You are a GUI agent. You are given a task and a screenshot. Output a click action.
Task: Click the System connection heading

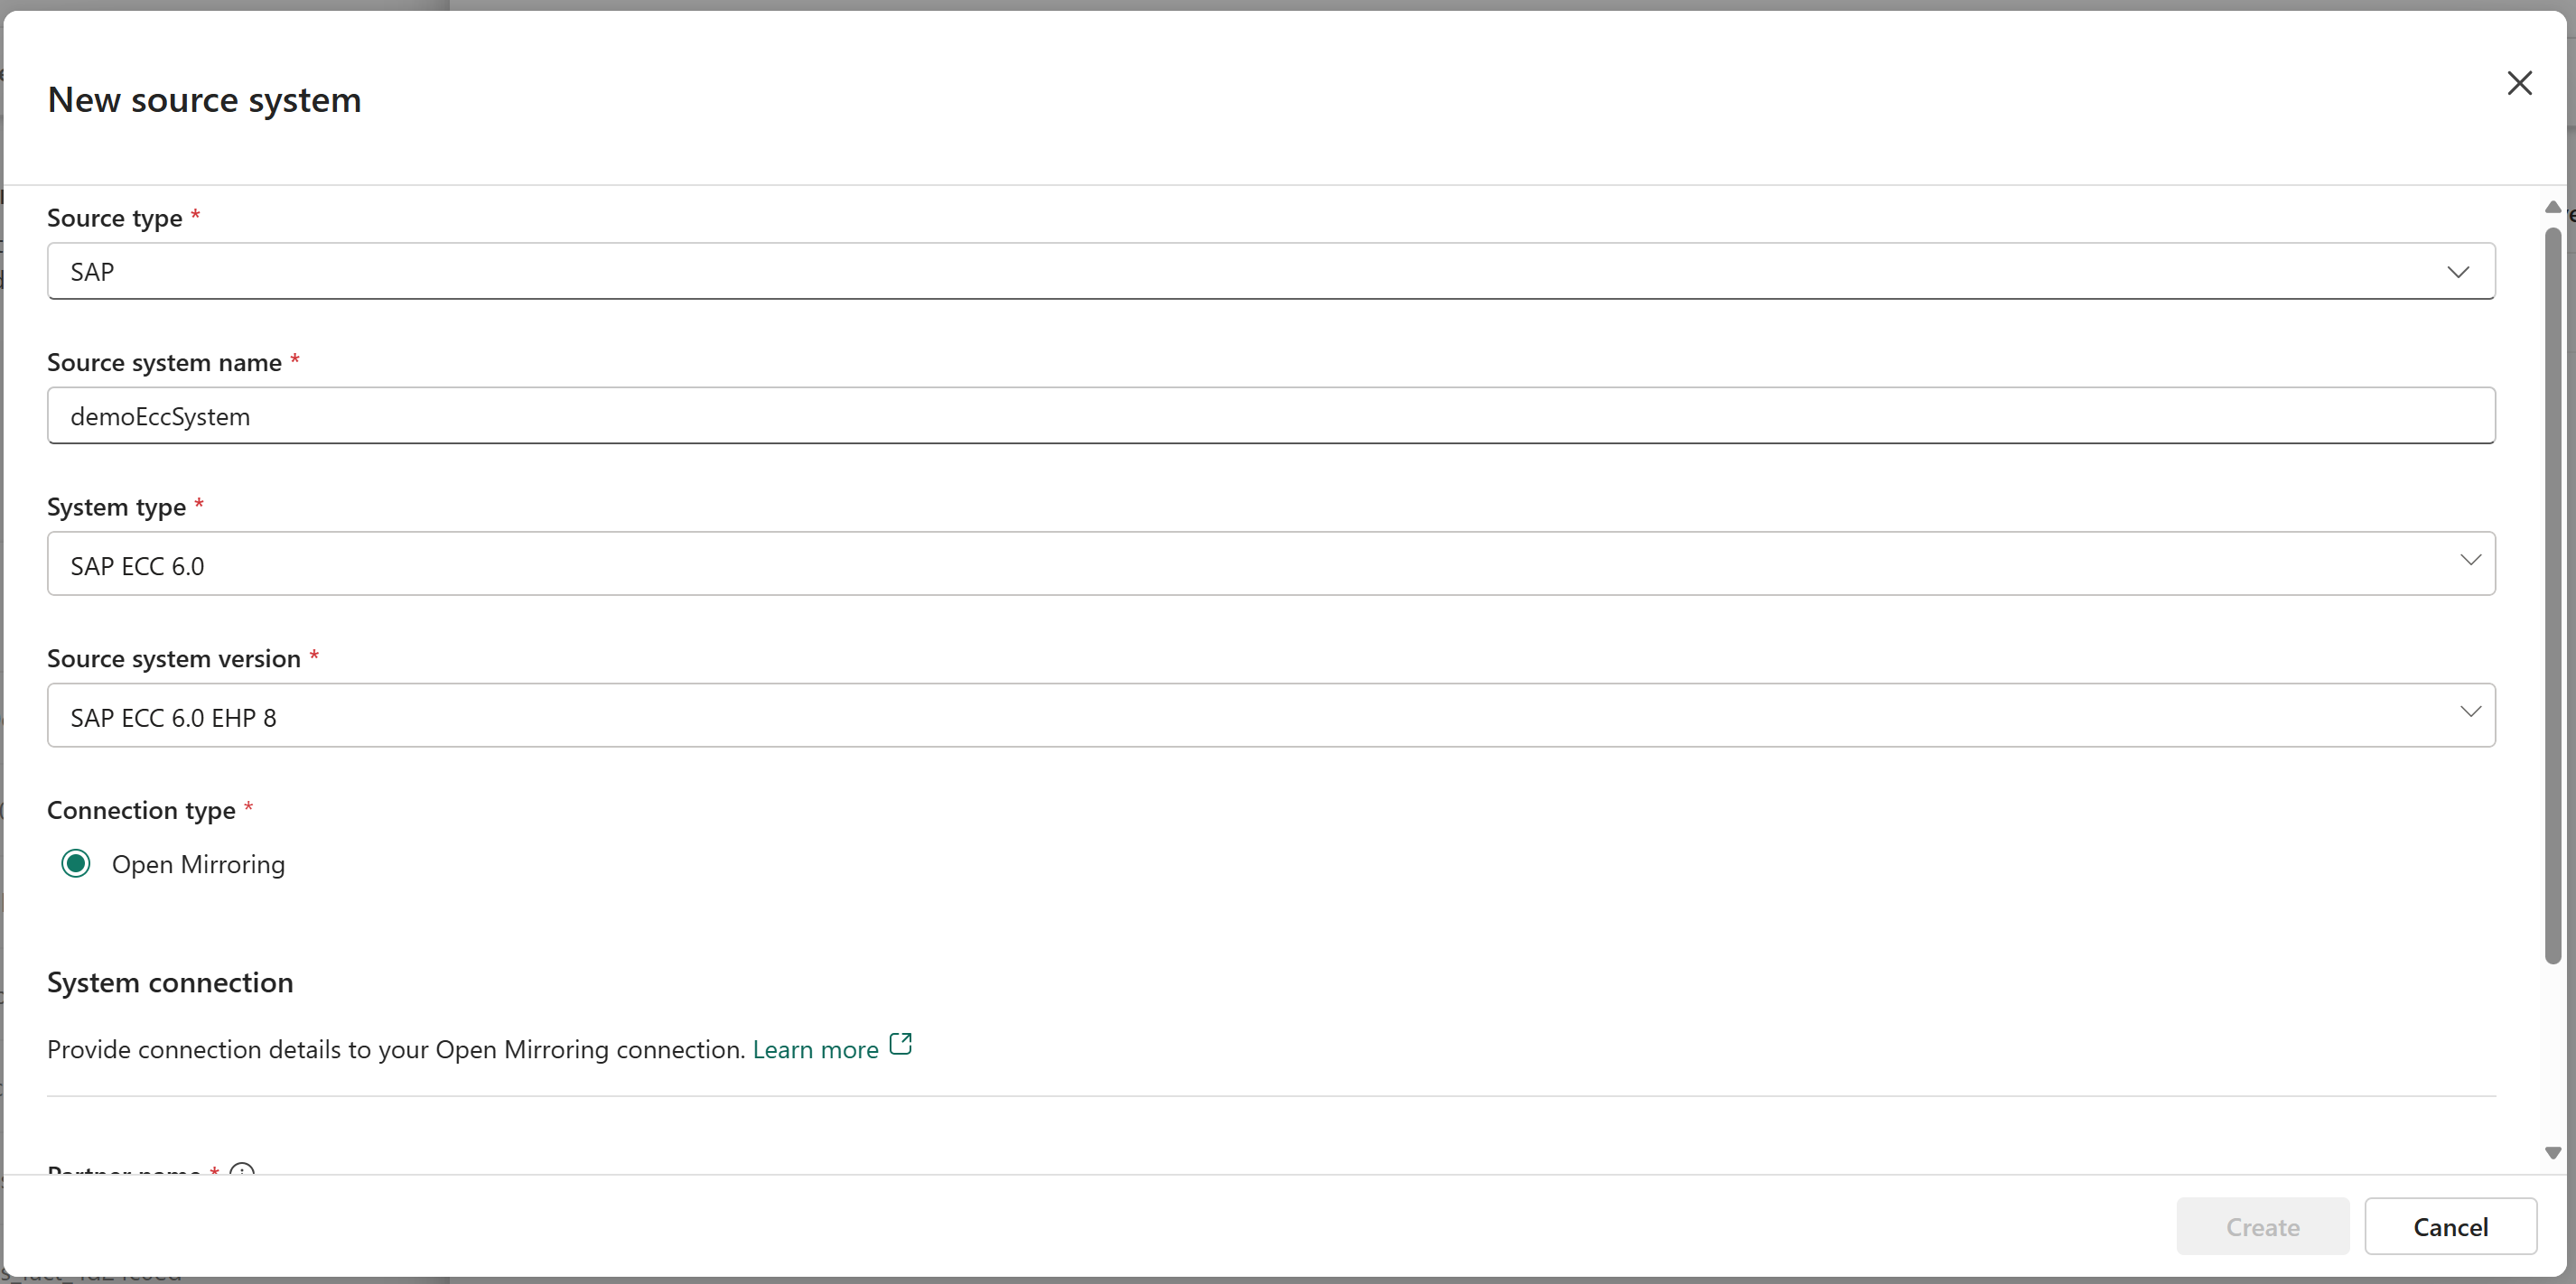[x=170, y=983]
